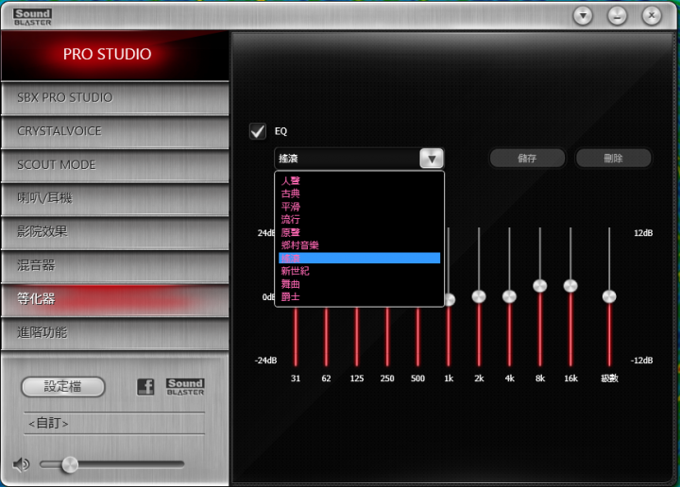The height and width of the screenshot is (487, 680).
Task: Click the title bar dropdown arrow button
Action: 583,16
